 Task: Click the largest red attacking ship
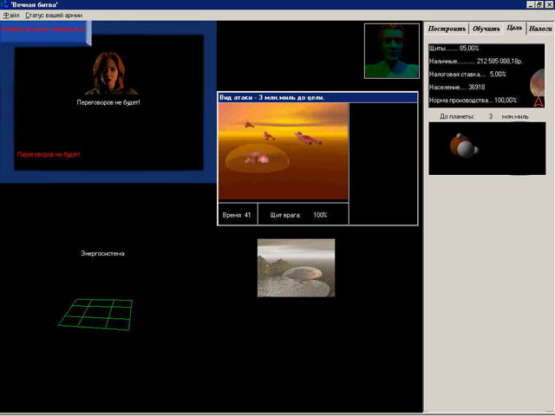(x=306, y=137)
